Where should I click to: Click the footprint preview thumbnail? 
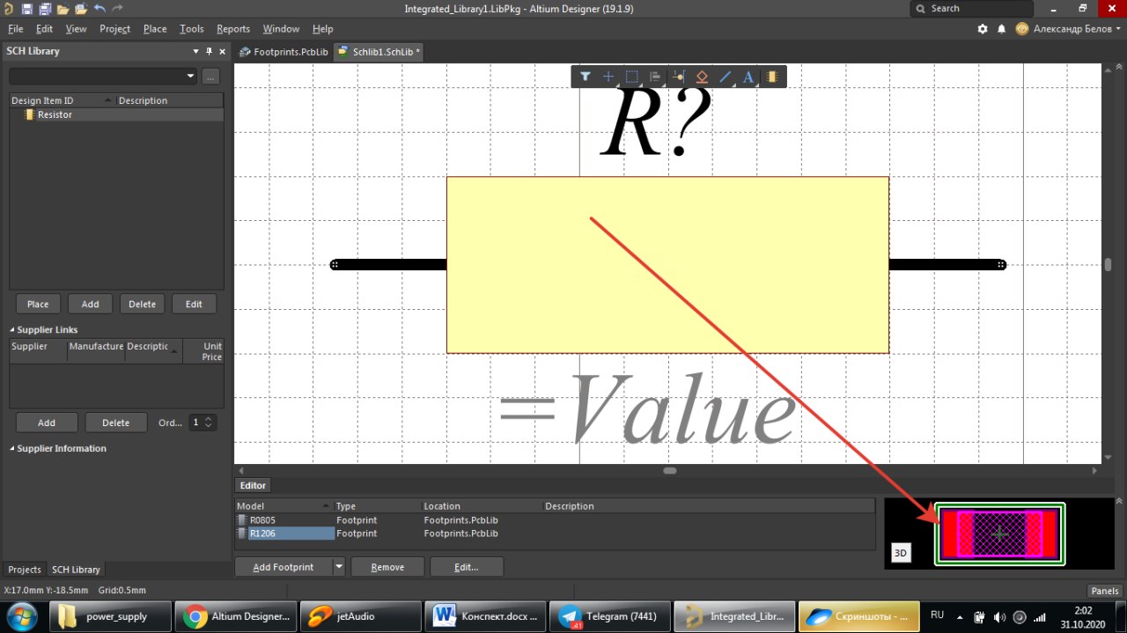(x=999, y=534)
